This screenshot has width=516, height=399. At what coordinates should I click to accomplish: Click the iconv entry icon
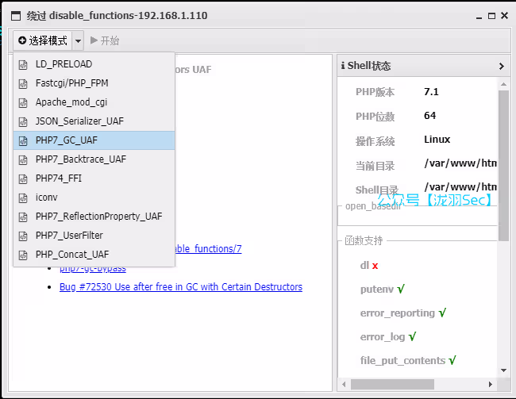click(x=23, y=198)
